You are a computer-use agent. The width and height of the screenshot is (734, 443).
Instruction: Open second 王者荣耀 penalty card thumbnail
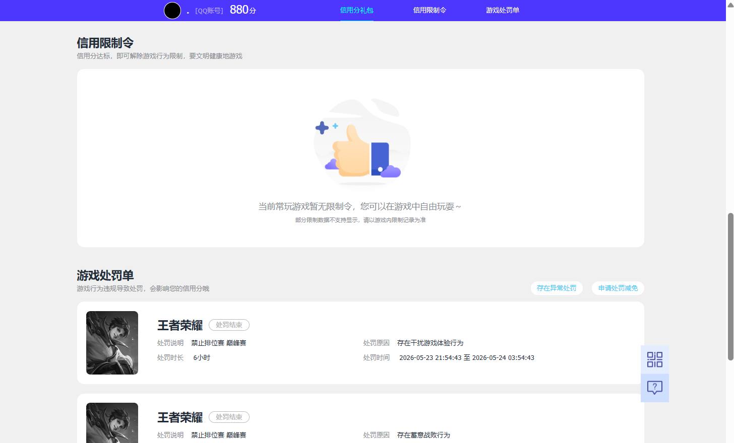pos(112,423)
